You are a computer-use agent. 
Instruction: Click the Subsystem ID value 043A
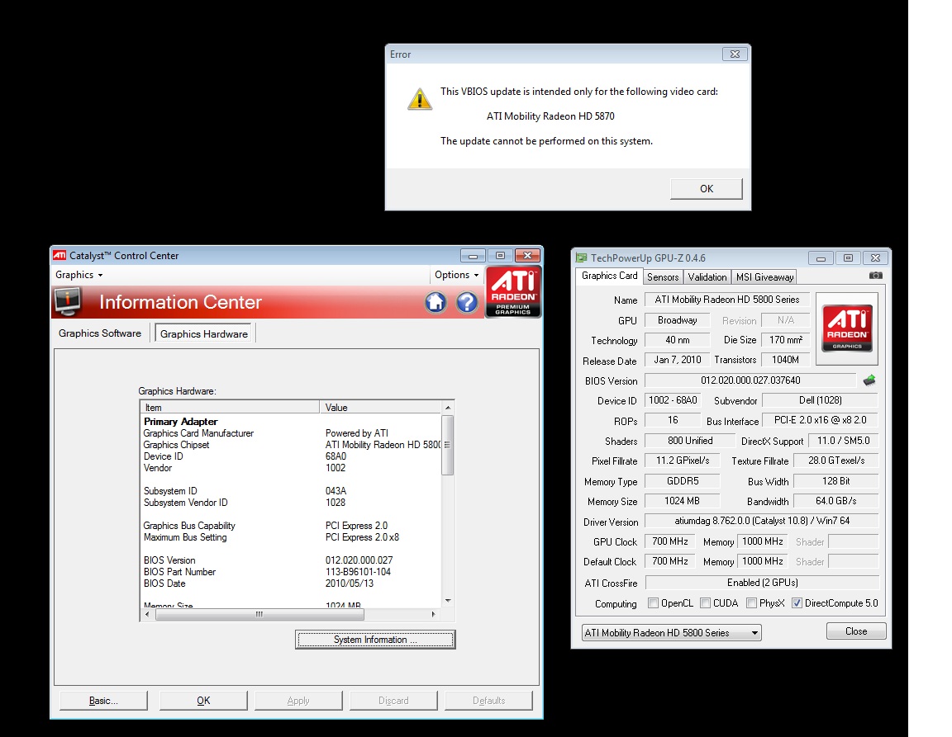(336, 491)
